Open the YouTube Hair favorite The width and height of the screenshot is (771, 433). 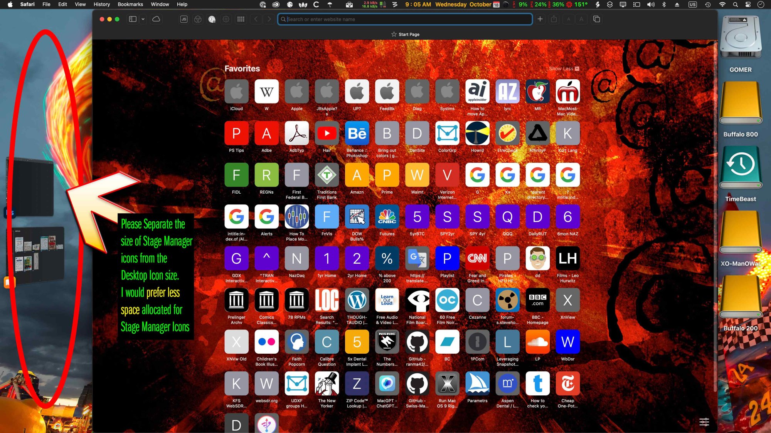click(x=327, y=134)
